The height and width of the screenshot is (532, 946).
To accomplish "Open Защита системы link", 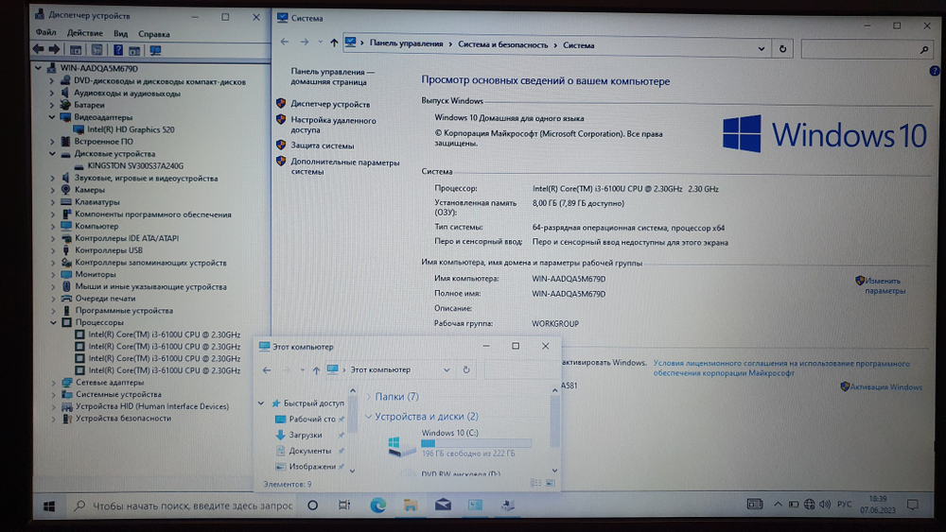I will click(323, 146).
